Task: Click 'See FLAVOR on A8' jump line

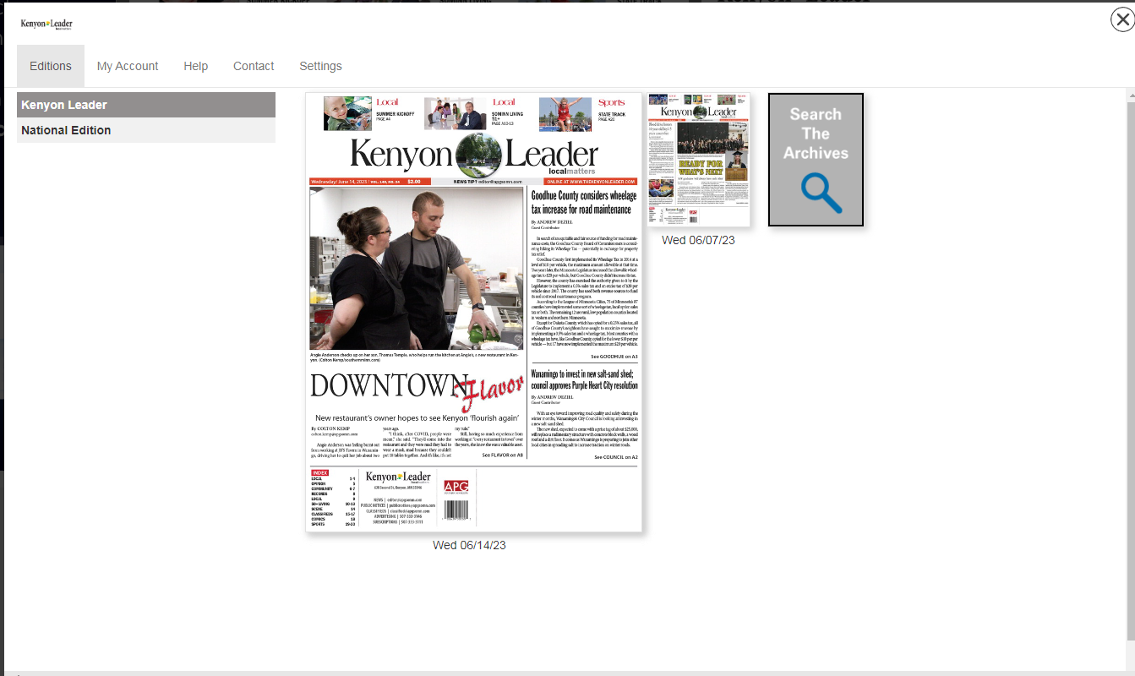Action: coord(503,455)
